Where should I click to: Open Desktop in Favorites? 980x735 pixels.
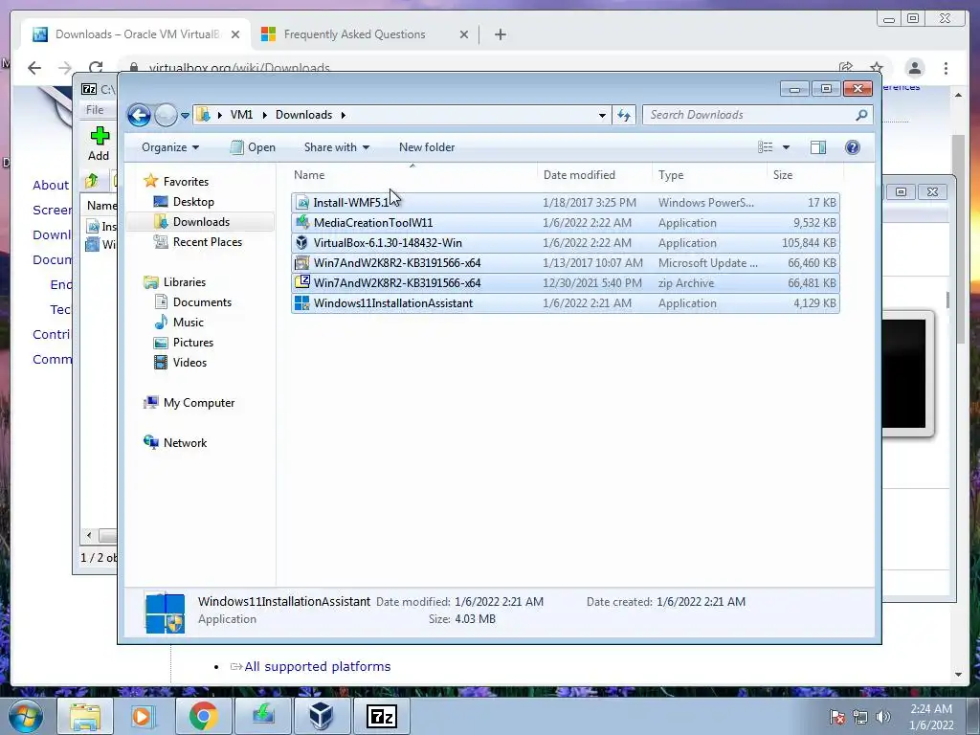(193, 202)
